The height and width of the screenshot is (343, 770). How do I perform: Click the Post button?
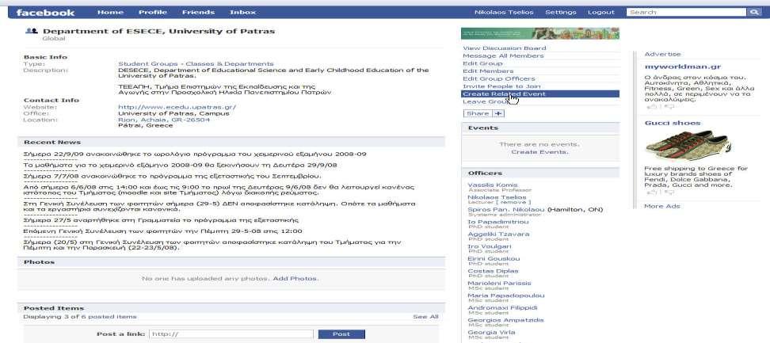point(341,334)
